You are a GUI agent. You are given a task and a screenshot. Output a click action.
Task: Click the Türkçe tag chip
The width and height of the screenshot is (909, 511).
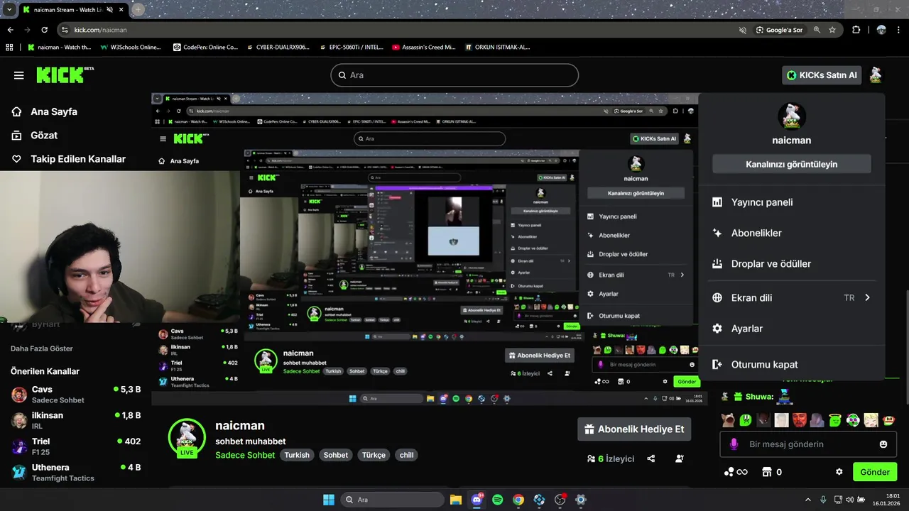tap(374, 455)
